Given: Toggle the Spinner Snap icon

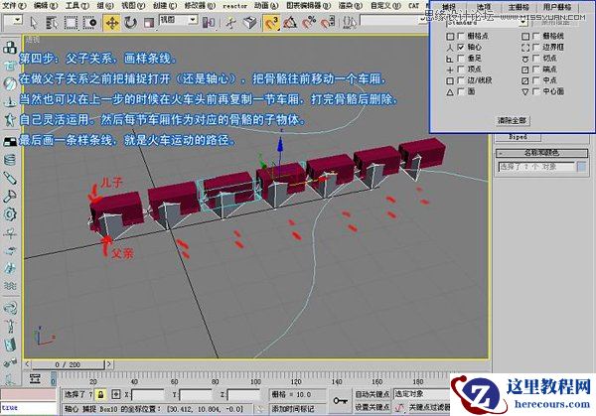Looking at the screenshot, I should (327, 23).
